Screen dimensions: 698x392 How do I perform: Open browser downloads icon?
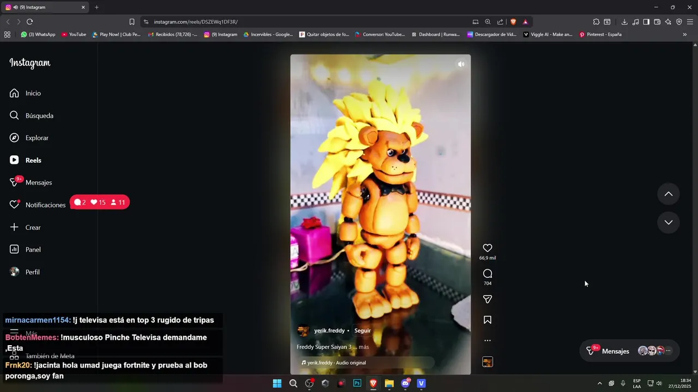(x=624, y=22)
